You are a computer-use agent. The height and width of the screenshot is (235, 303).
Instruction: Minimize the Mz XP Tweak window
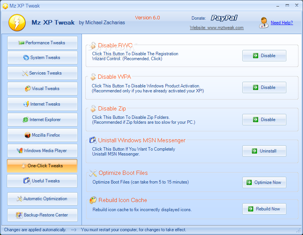point(278,6)
